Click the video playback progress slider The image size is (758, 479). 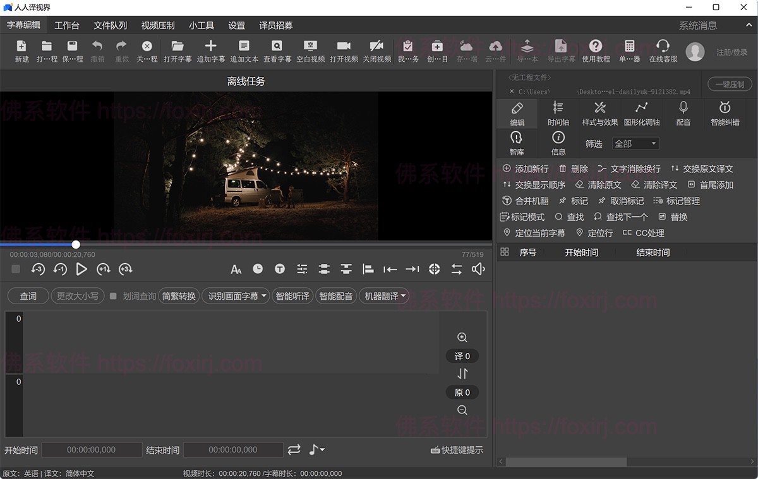pos(76,244)
